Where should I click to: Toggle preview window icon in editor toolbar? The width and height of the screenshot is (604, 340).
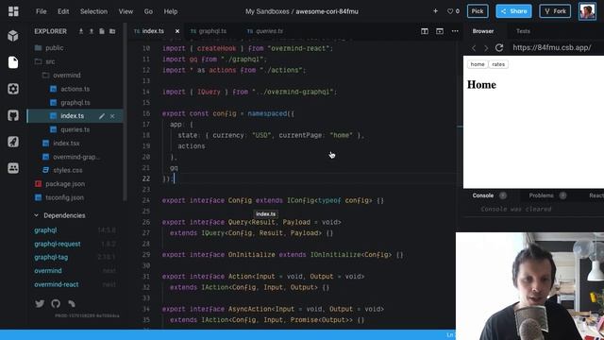click(x=440, y=31)
